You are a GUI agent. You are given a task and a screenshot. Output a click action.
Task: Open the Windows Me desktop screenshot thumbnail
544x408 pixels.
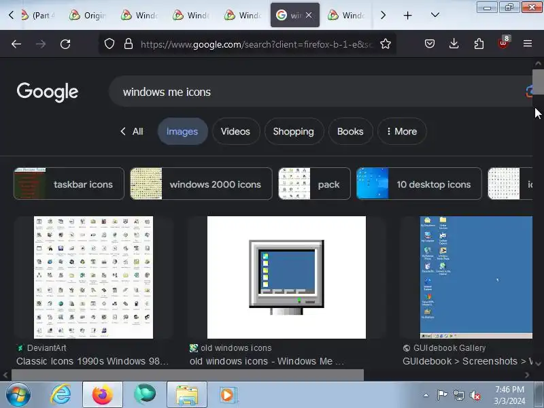476,277
